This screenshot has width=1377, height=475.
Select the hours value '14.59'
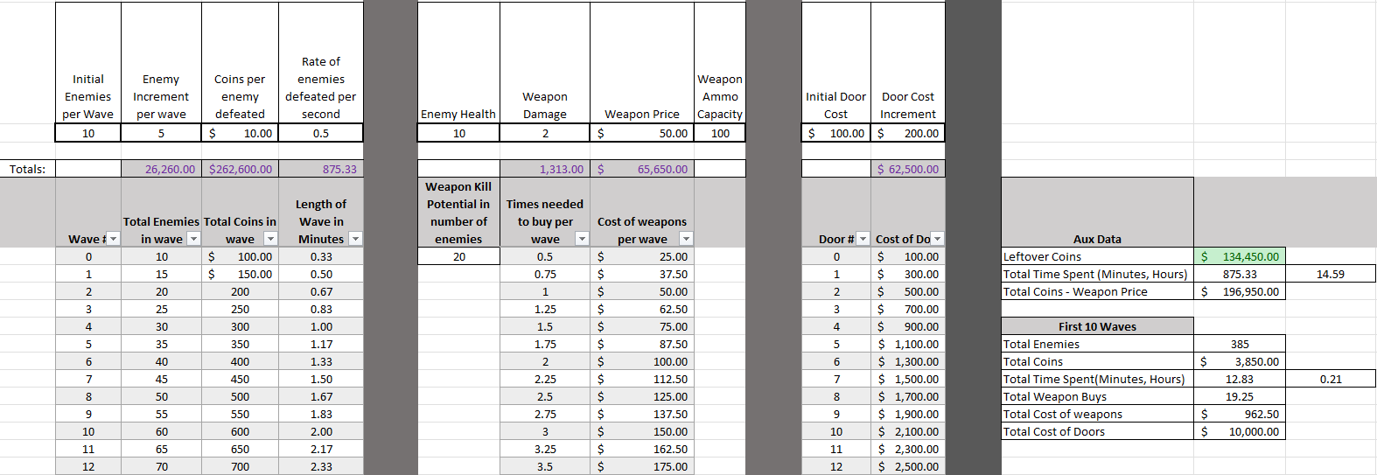(x=1331, y=274)
